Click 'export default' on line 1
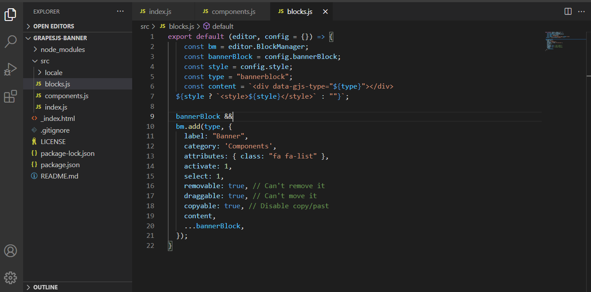This screenshot has width=591, height=292. pyautogui.click(x=196, y=37)
